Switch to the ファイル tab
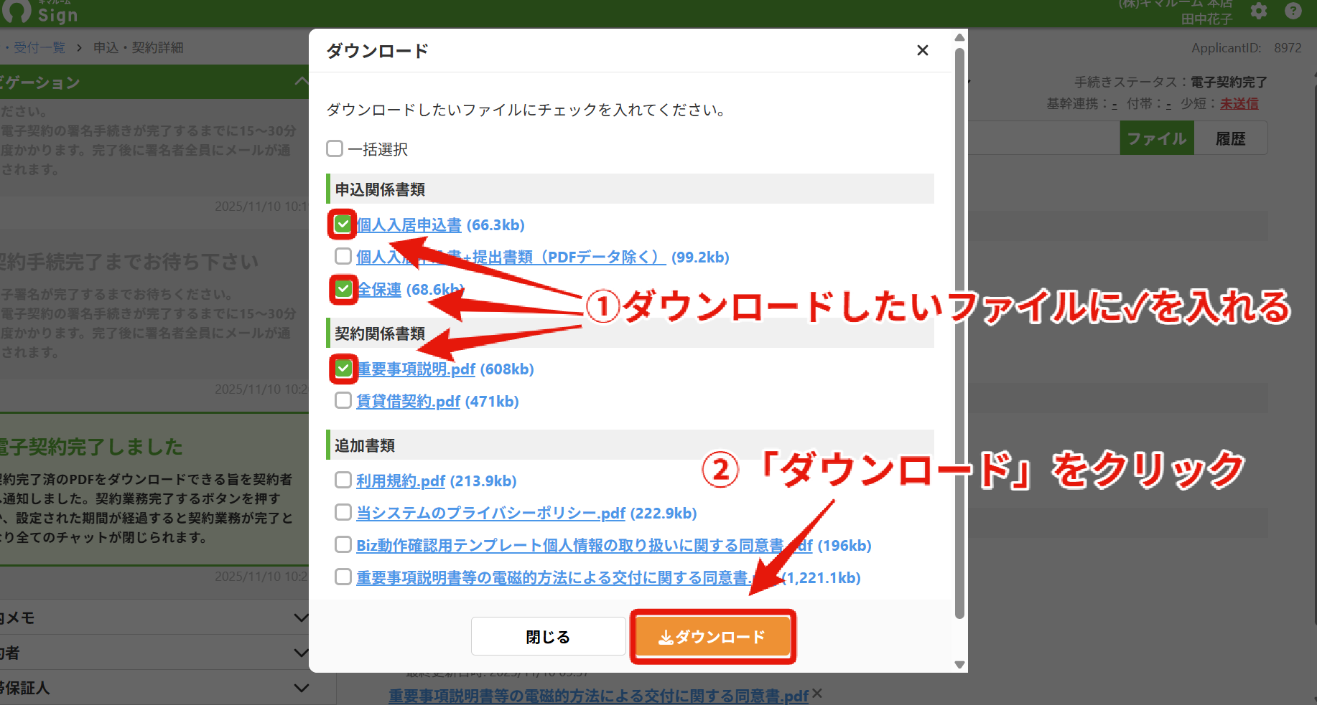Image resolution: width=1317 pixels, height=705 pixels. click(1156, 138)
